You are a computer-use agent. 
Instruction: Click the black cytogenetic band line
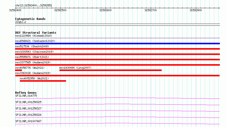117,25
